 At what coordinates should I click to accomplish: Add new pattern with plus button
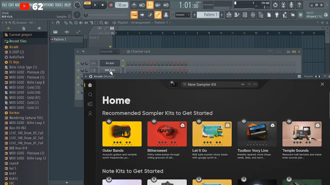point(221,15)
